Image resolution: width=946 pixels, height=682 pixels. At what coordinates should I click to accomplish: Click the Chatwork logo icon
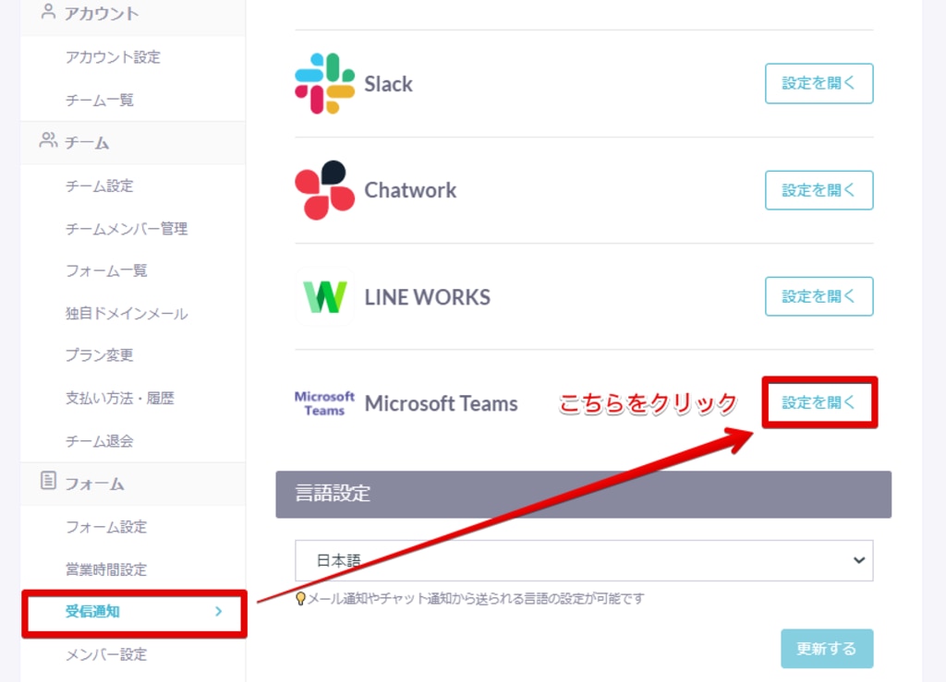324,190
